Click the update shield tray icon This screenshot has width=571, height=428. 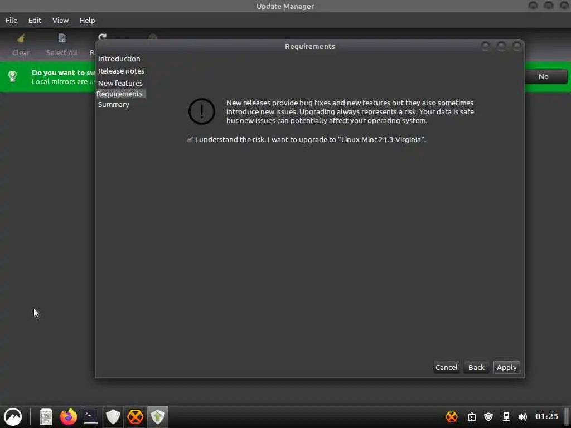[x=488, y=417]
